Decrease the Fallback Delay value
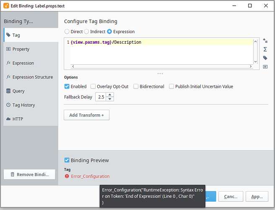 point(110,99)
